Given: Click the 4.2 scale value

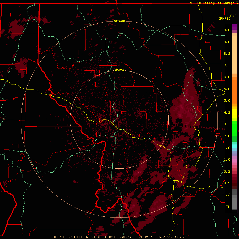Looking at the screenshot, I should (227, 113).
